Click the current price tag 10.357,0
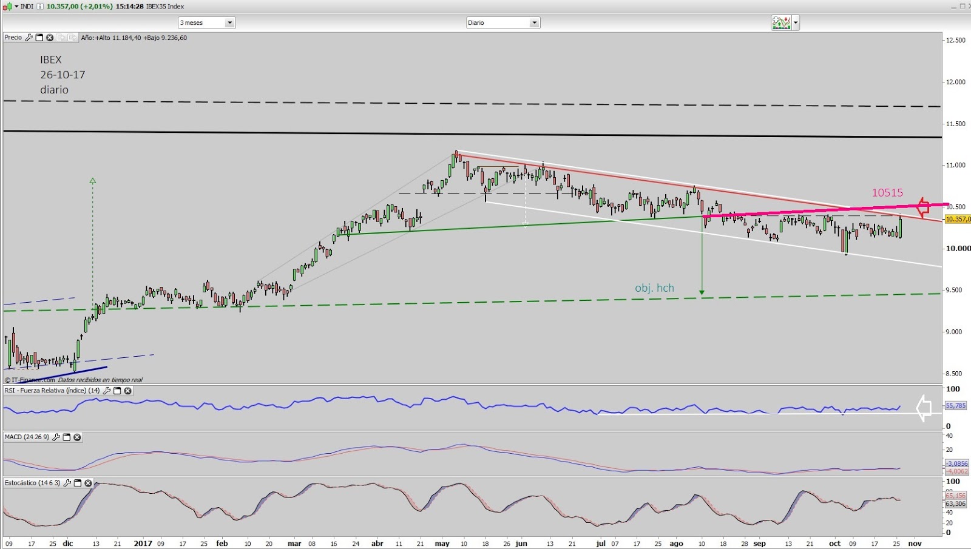Viewport: 971px width, 549px height. pyautogui.click(x=958, y=219)
